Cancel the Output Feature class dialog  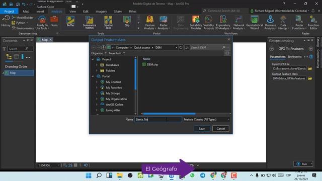point(221,129)
